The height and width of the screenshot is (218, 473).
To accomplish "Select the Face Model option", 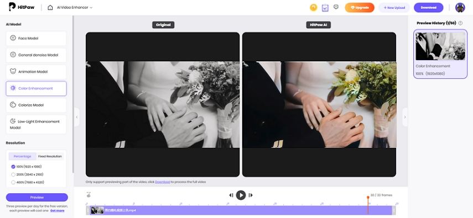I will coord(36,38).
